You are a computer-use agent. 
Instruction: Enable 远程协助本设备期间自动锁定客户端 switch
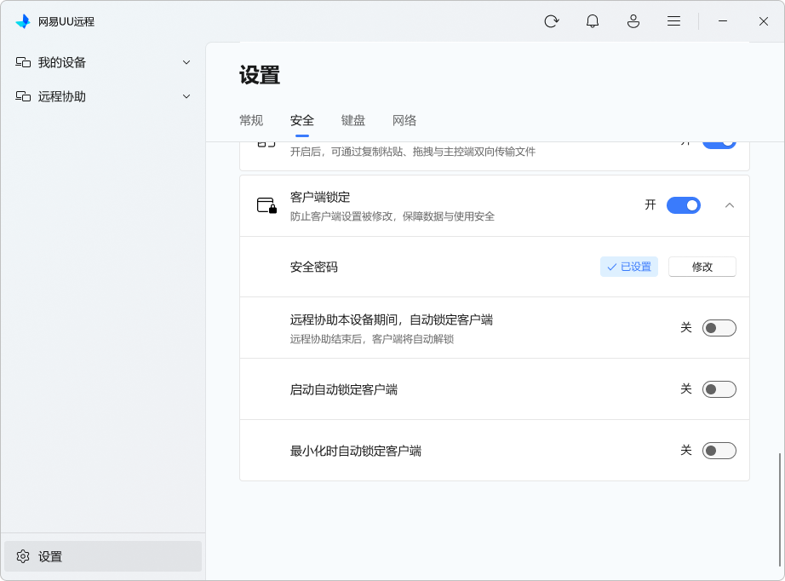point(719,328)
